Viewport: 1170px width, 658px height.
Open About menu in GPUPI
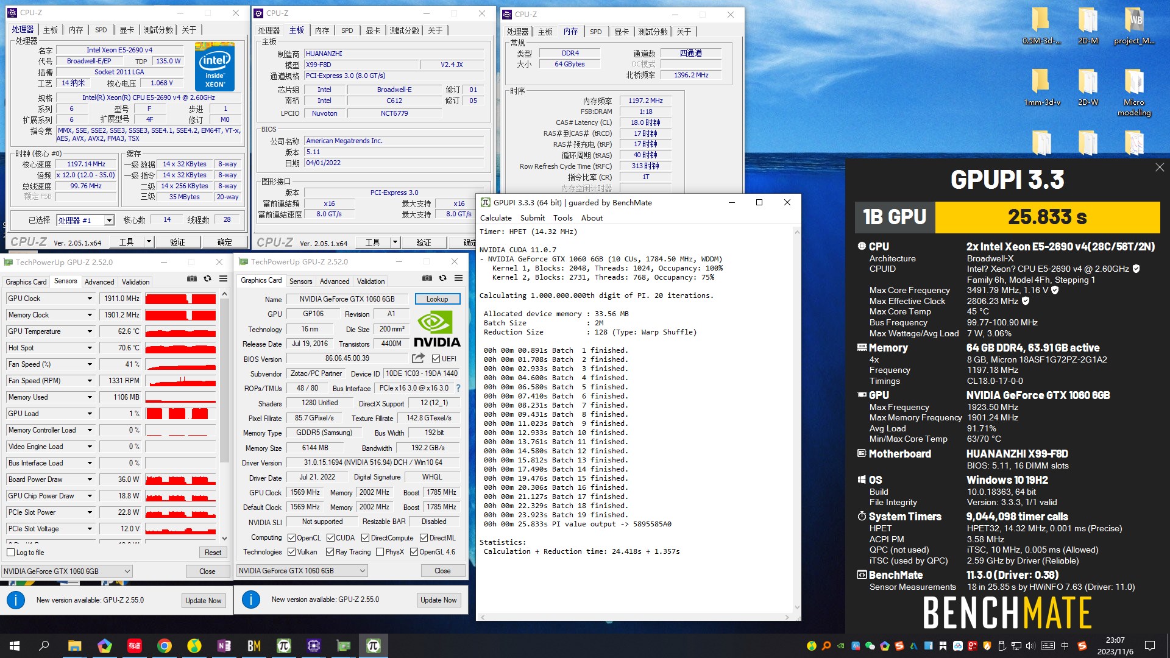click(592, 218)
